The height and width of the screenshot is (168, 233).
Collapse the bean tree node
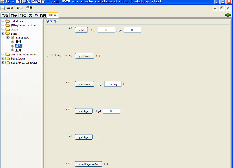pyautogui.click(x=3, y=34)
